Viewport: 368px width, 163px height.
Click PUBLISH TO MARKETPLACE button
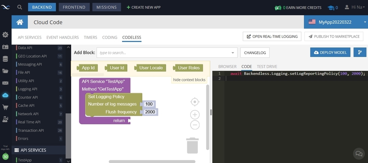334,36
